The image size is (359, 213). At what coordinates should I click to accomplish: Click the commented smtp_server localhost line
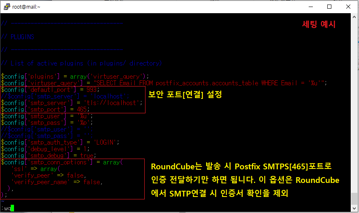click(65, 96)
